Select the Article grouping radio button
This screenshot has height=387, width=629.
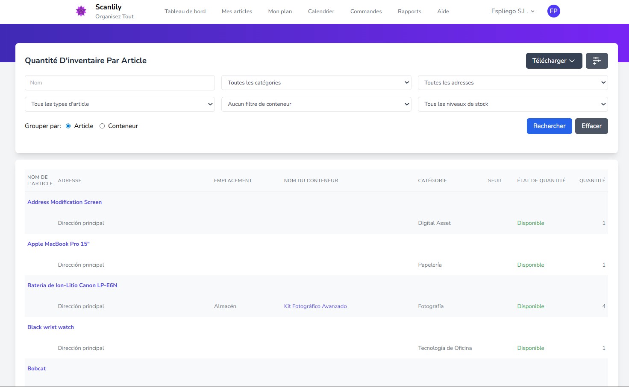click(68, 126)
